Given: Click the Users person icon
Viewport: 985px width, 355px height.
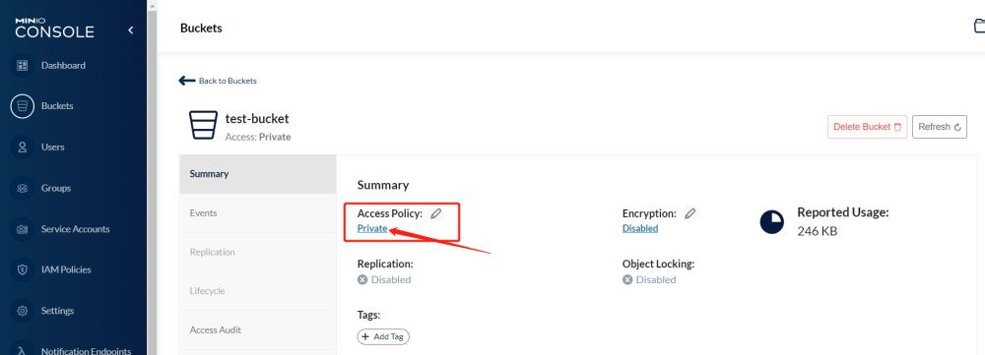Looking at the screenshot, I should click(x=23, y=148).
